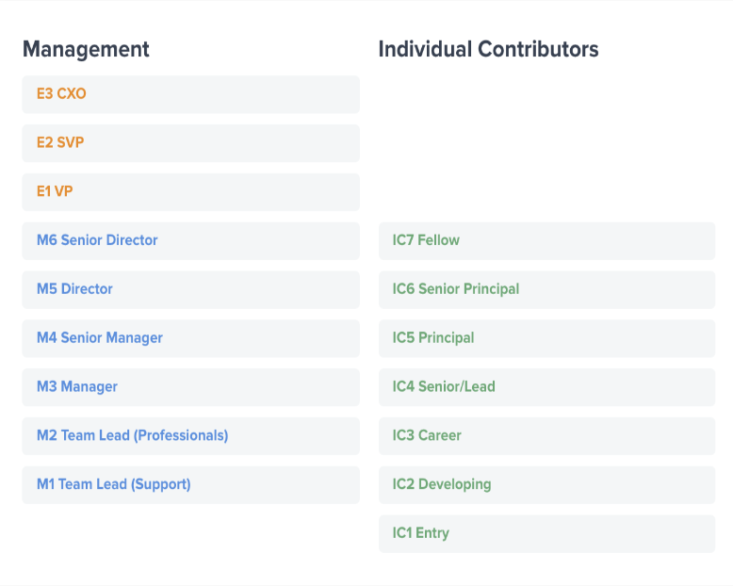This screenshot has width=733, height=586.
Task: Open the IC6 Senior Principal row
Action: point(546,290)
